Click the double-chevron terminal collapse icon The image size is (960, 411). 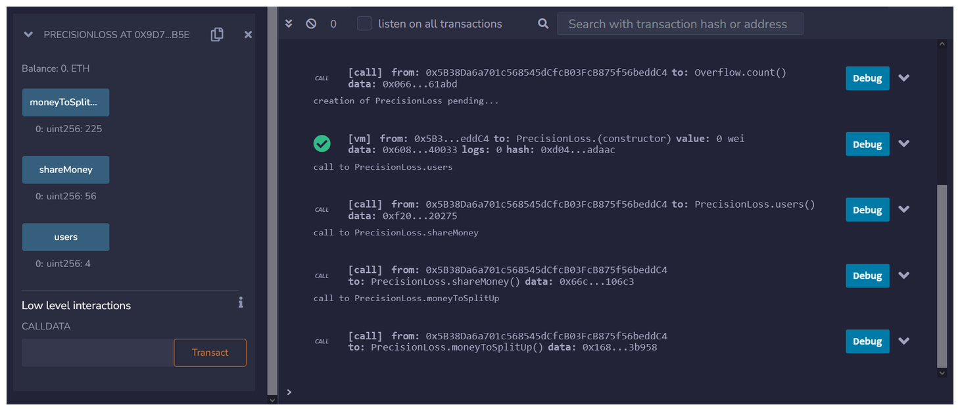point(289,24)
